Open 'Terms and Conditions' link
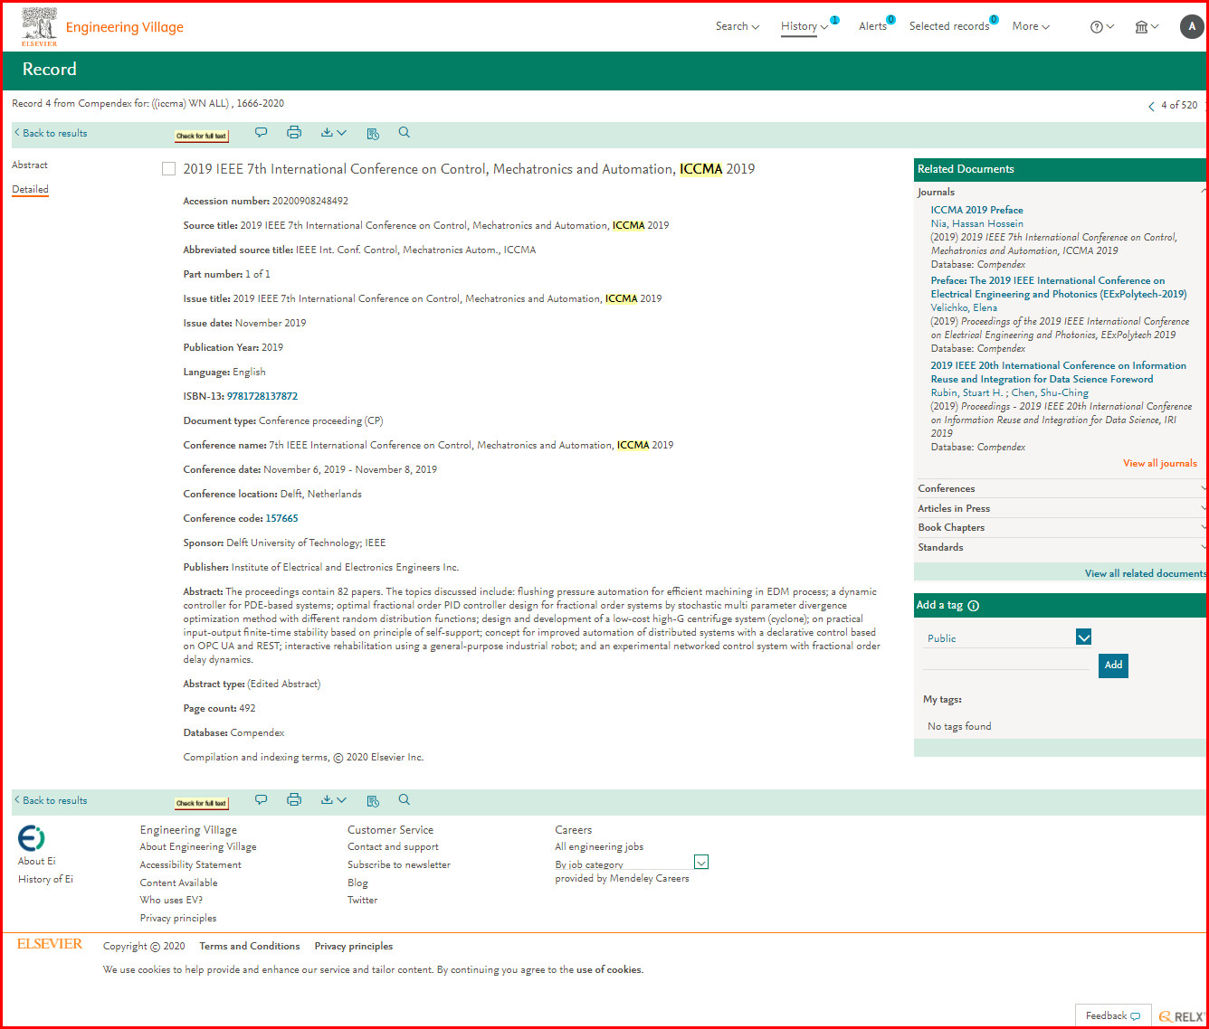Image resolution: width=1209 pixels, height=1029 pixels. point(250,947)
